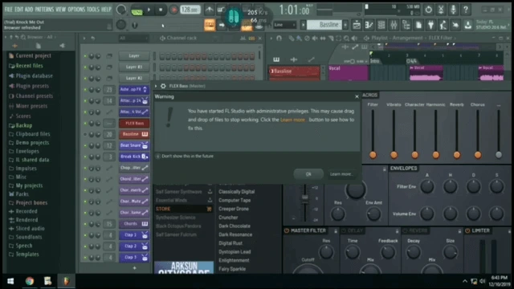The height and width of the screenshot is (289, 514).
Task: Click the microphone recording icon
Action: tap(453, 10)
